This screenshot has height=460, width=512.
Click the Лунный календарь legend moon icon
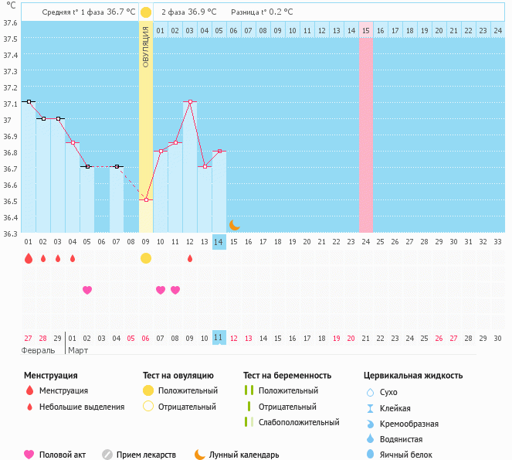pos(200,455)
